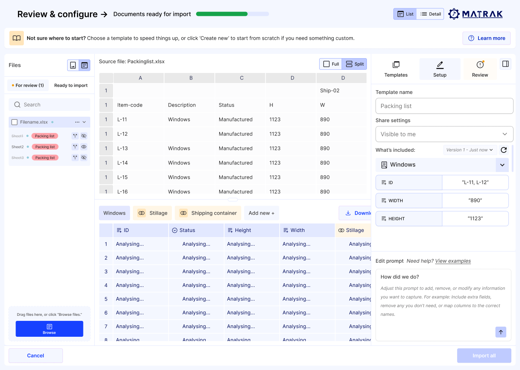Show hidden Sheet3 via its eye icon
This screenshot has height=370, width=520.
click(84, 158)
